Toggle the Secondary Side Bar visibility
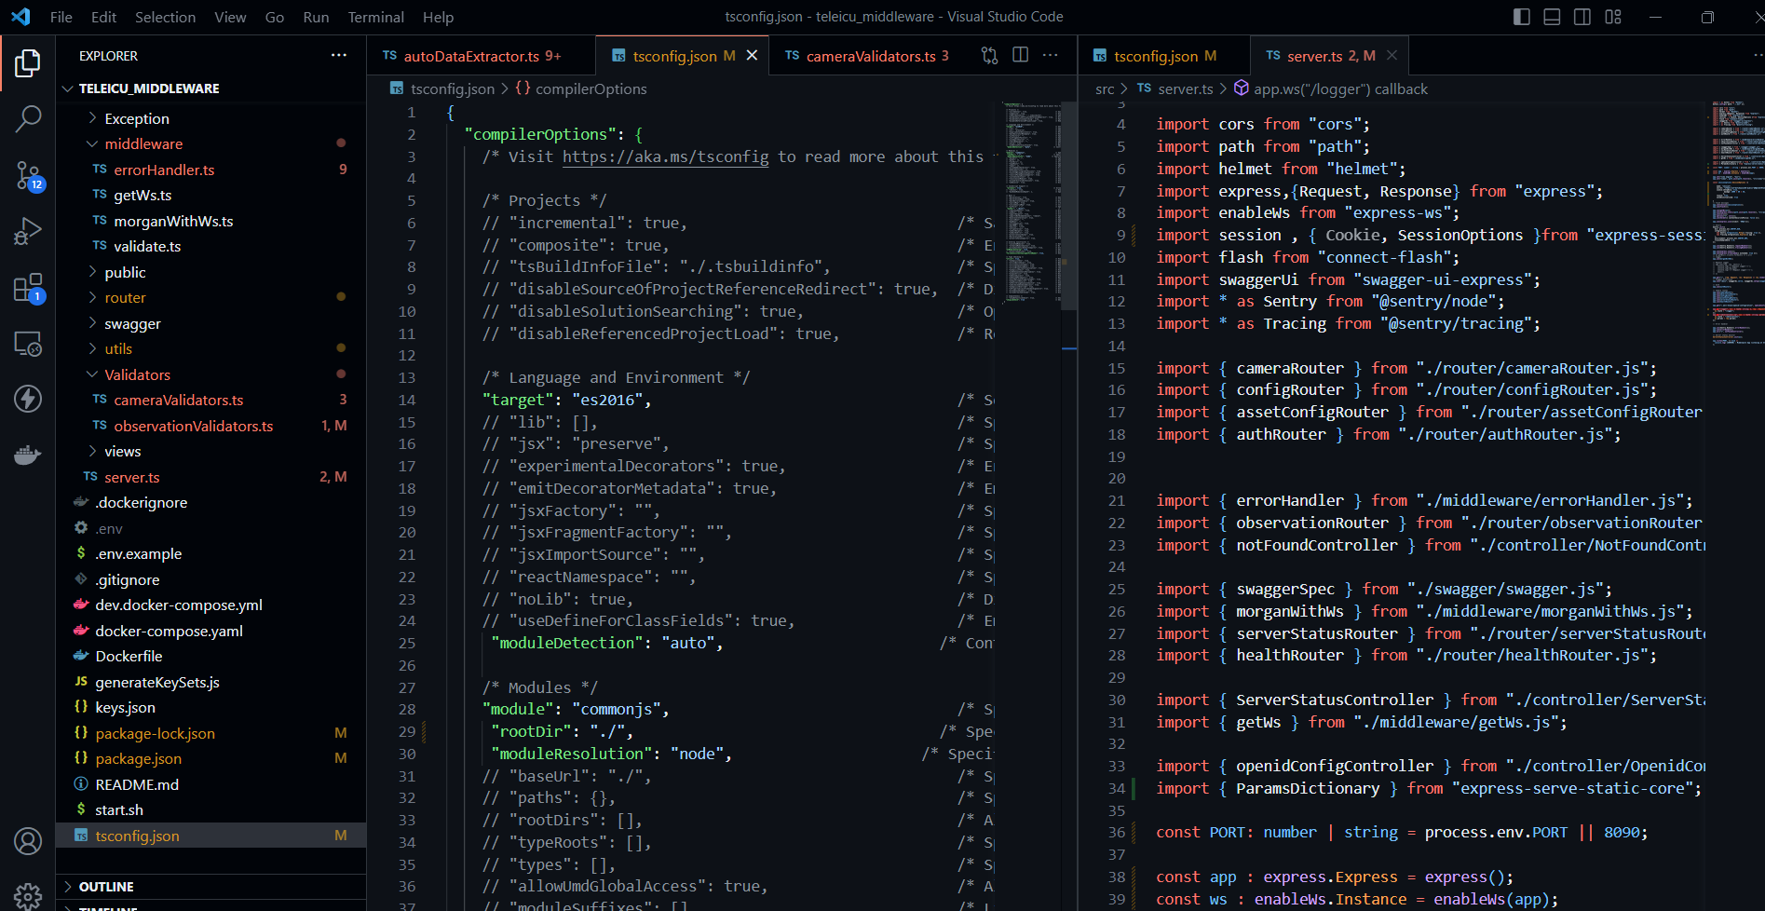Image resolution: width=1765 pixels, height=911 pixels. pos(1582,17)
